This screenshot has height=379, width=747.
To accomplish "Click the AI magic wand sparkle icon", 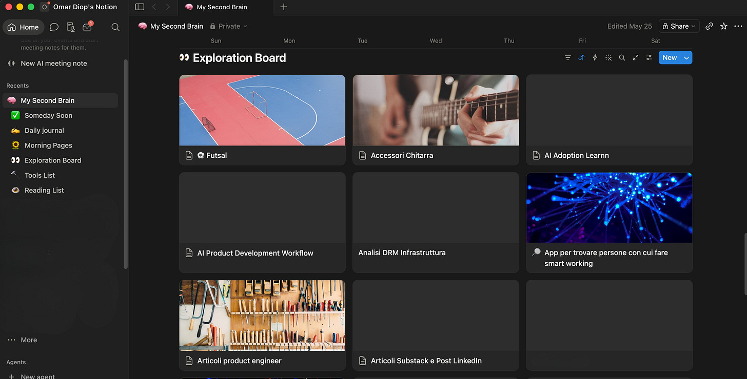I will pos(608,58).
